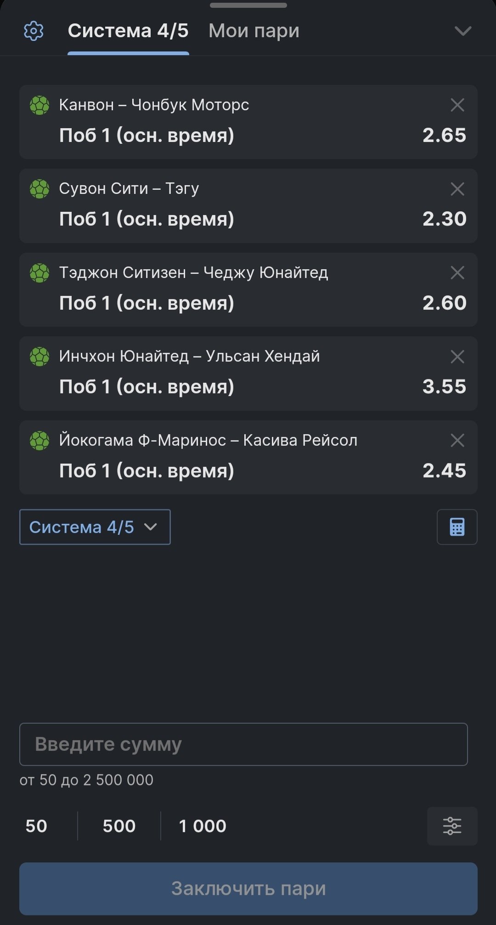The image size is (496, 925).
Task: Focus the Введите сумму stake input field
Action: (x=243, y=744)
